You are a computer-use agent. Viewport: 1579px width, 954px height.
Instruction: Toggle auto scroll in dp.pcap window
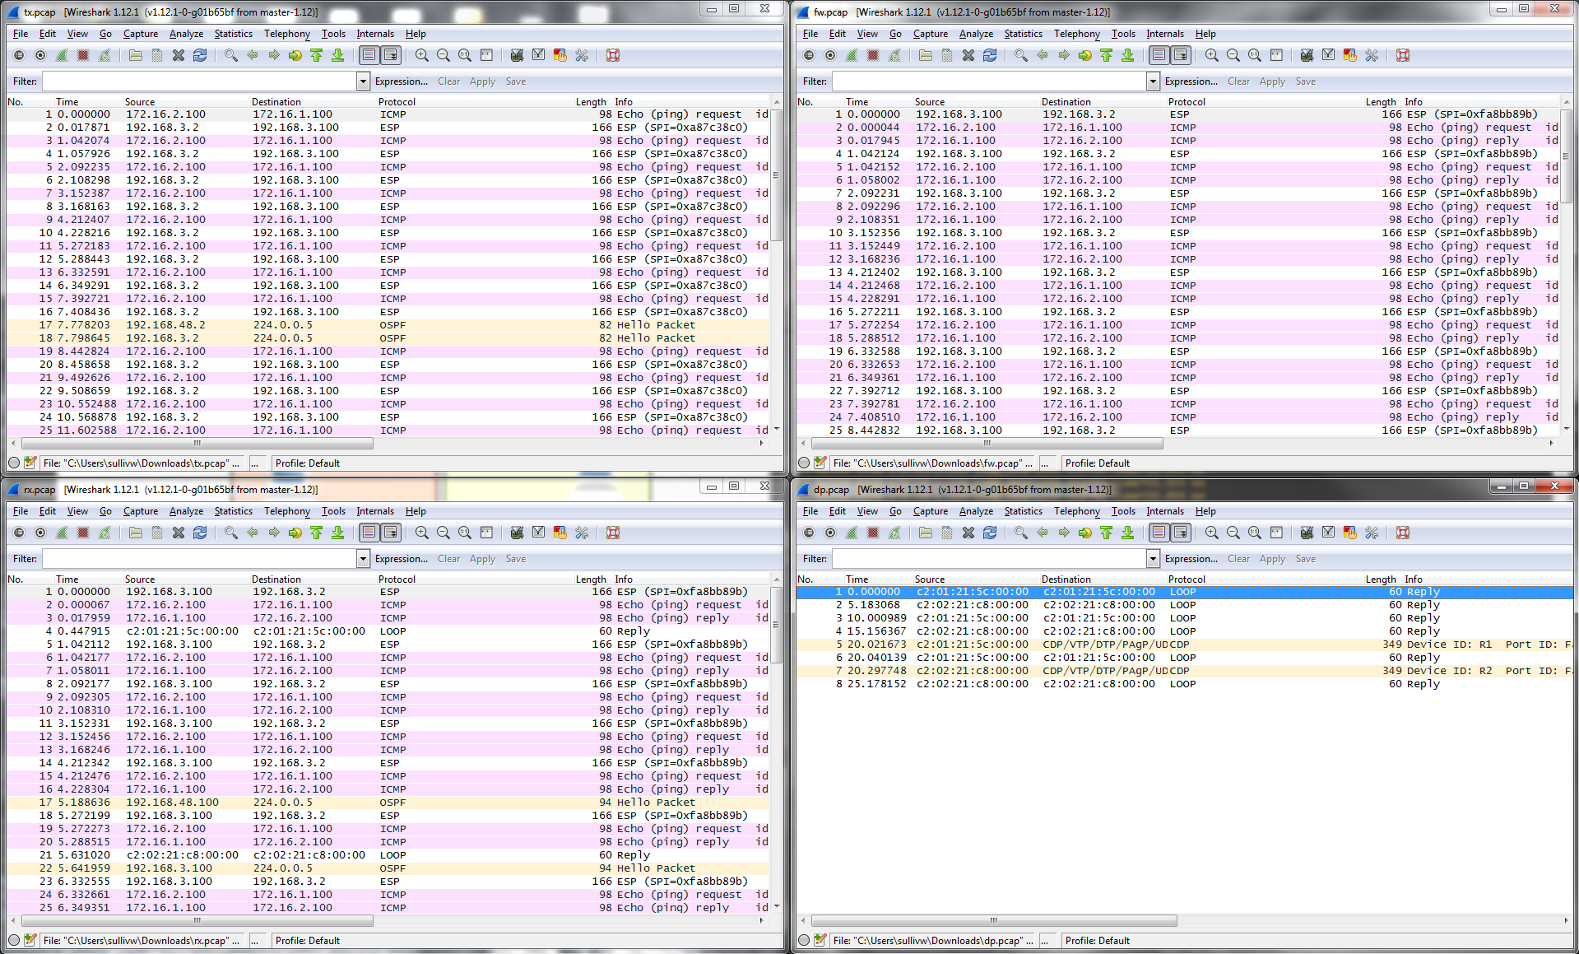pos(1181,533)
